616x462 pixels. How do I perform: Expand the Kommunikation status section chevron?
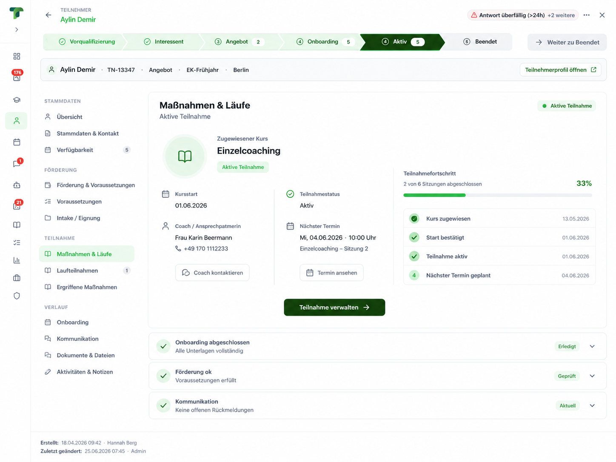click(592, 406)
